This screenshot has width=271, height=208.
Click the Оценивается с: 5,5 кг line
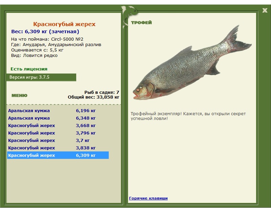(37, 50)
